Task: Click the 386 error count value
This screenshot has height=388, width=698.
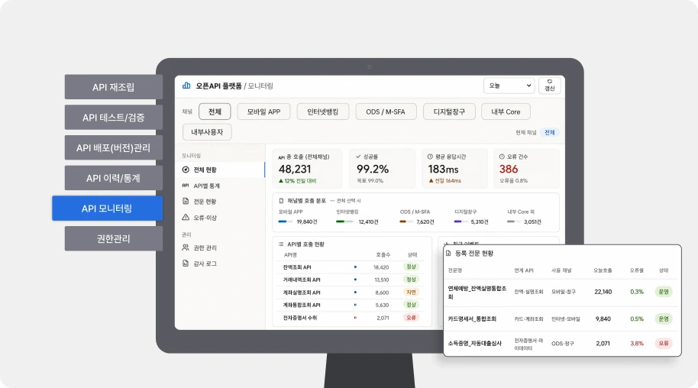Action: click(x=509, y=169)
